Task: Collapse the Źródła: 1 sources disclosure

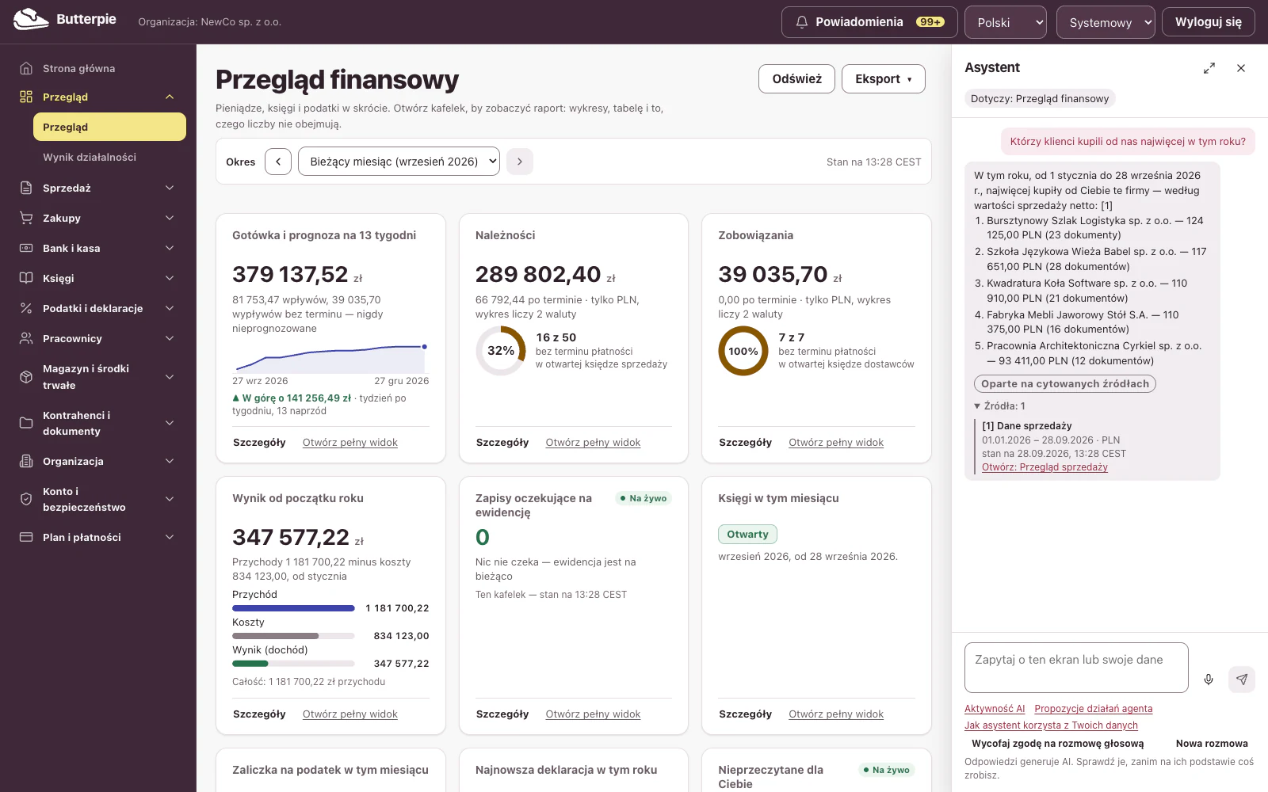Action: [999, 406]
